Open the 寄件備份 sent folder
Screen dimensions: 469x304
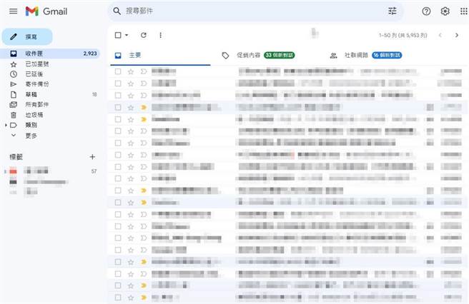[x=50, y=84]
